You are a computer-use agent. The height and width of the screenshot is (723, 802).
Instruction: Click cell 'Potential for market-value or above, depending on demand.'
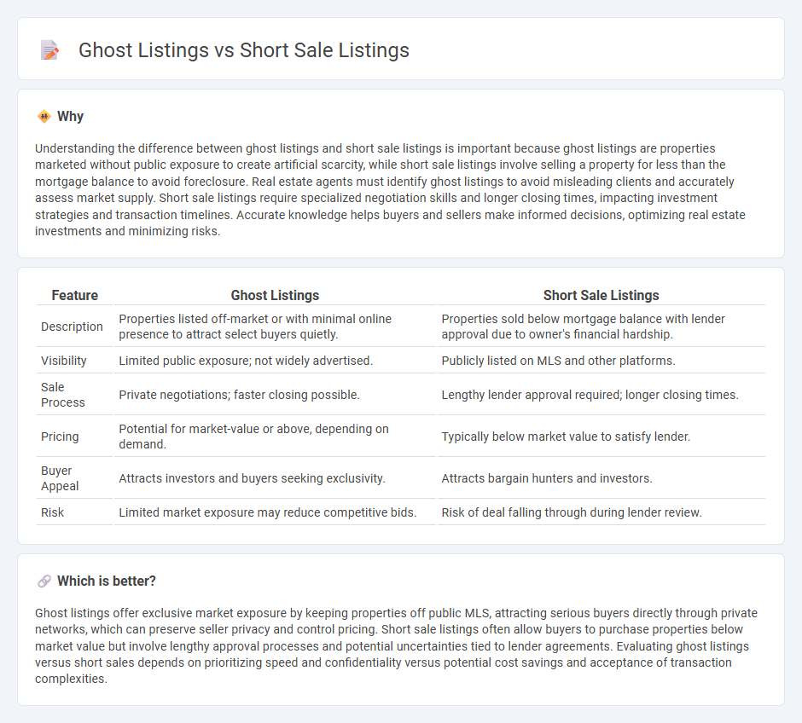[x=275, y=437]
